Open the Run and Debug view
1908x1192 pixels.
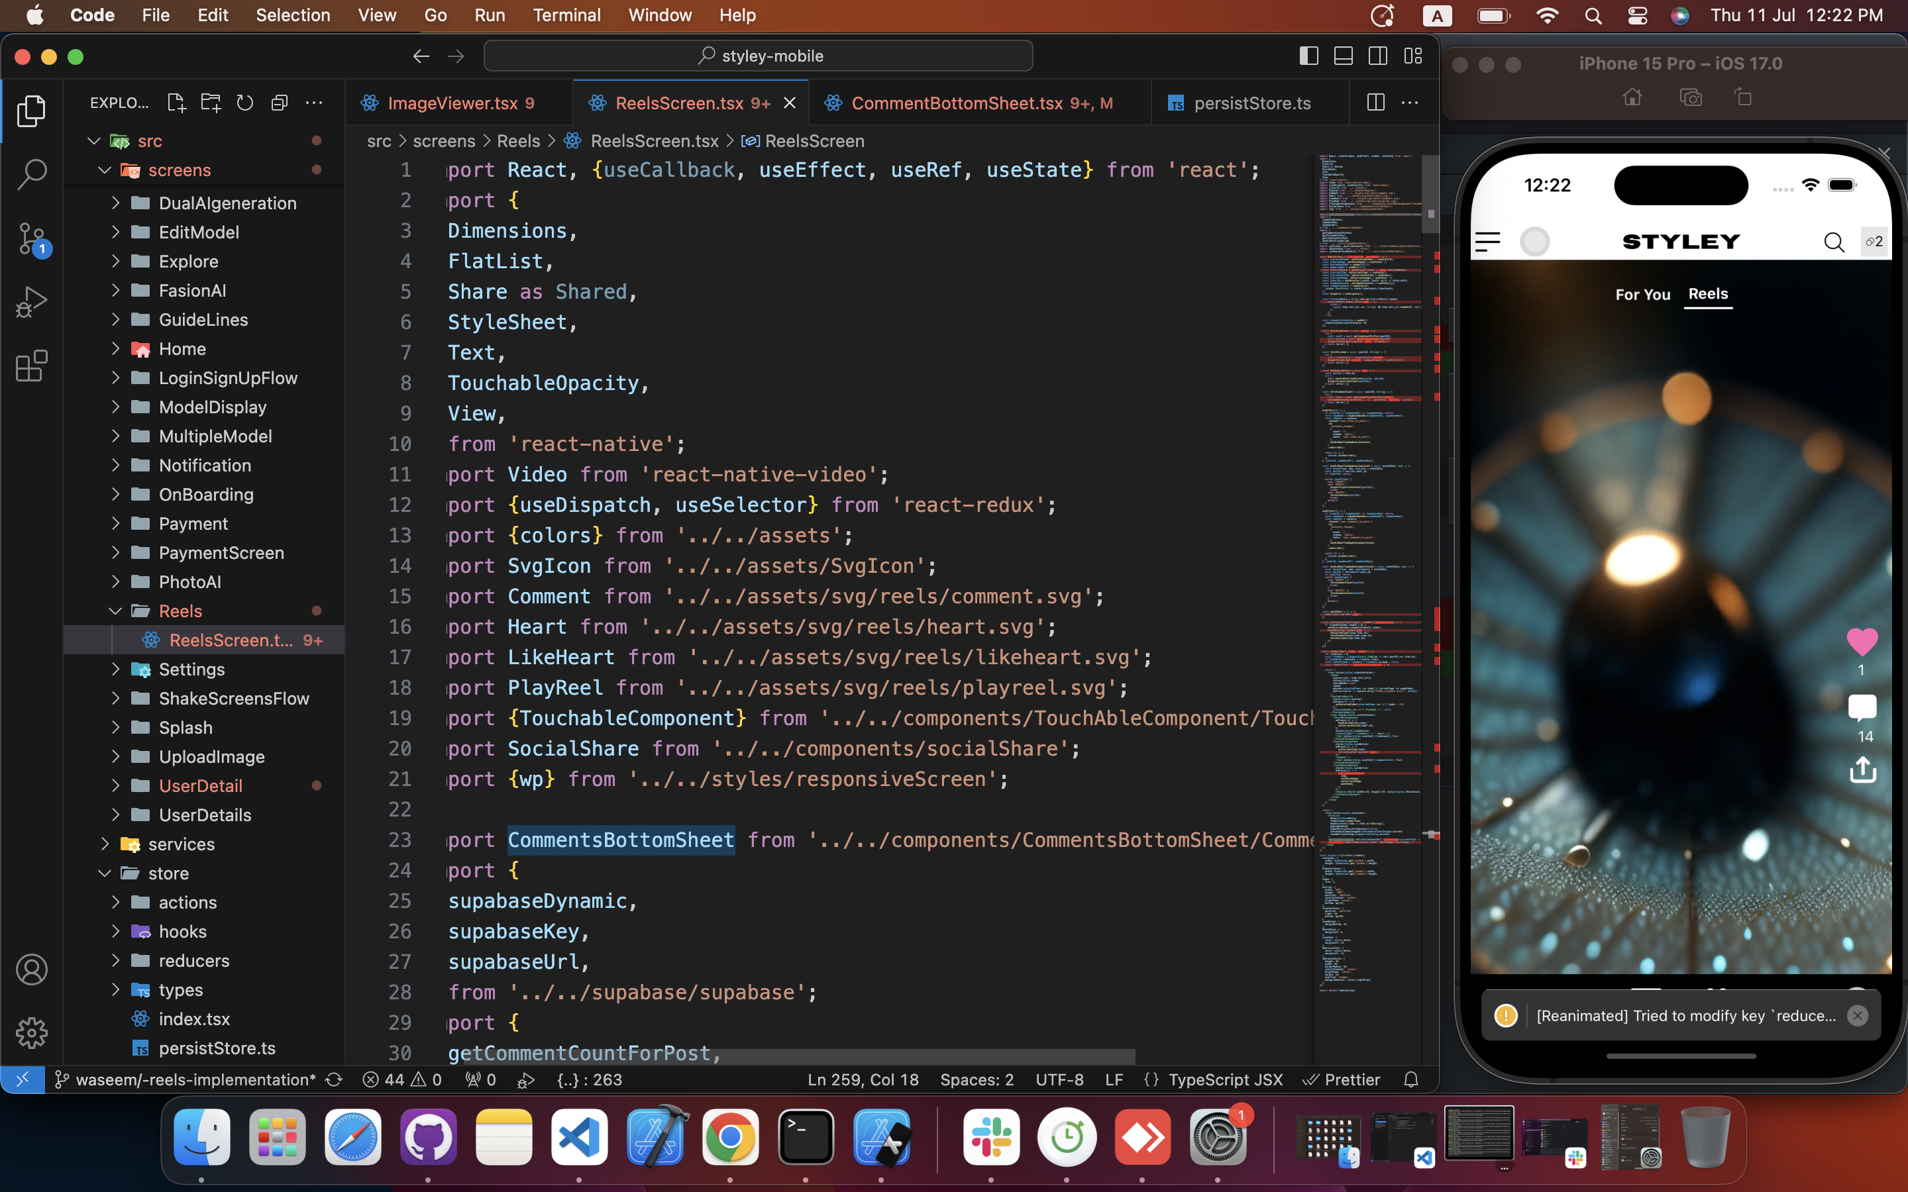32,302
